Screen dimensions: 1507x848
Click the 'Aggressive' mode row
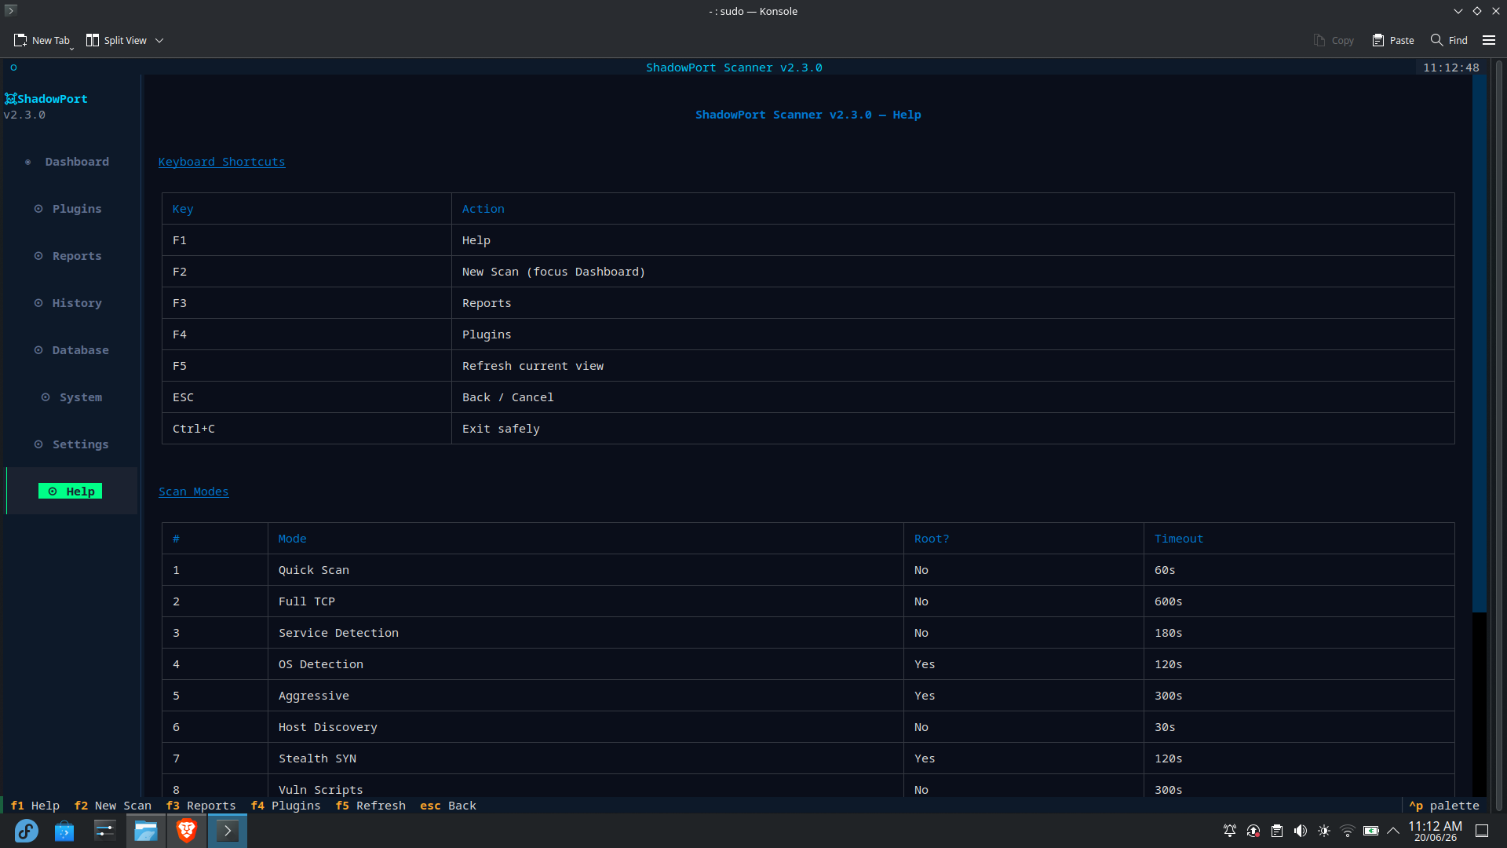click(808, 696)
